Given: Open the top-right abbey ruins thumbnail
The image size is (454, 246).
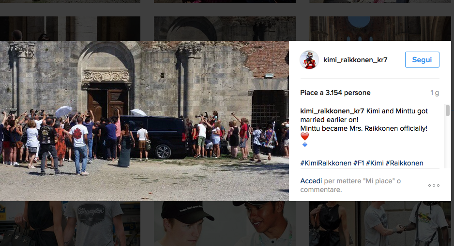Looking at the screenshot, I should (x=380, y=28).
